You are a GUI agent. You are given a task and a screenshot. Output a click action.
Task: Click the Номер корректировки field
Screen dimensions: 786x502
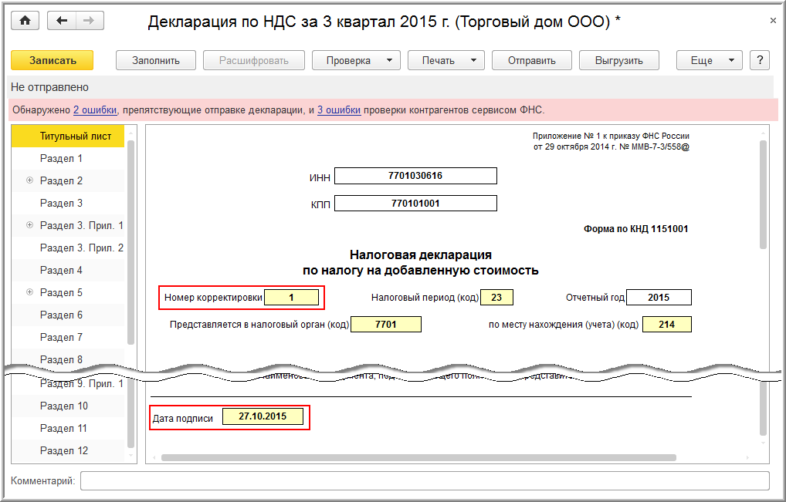291,298
